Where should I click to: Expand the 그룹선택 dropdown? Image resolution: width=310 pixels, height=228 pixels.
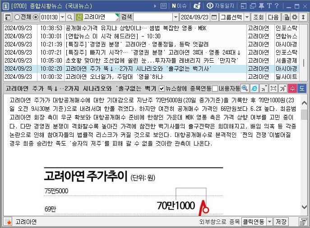(247, 17)
